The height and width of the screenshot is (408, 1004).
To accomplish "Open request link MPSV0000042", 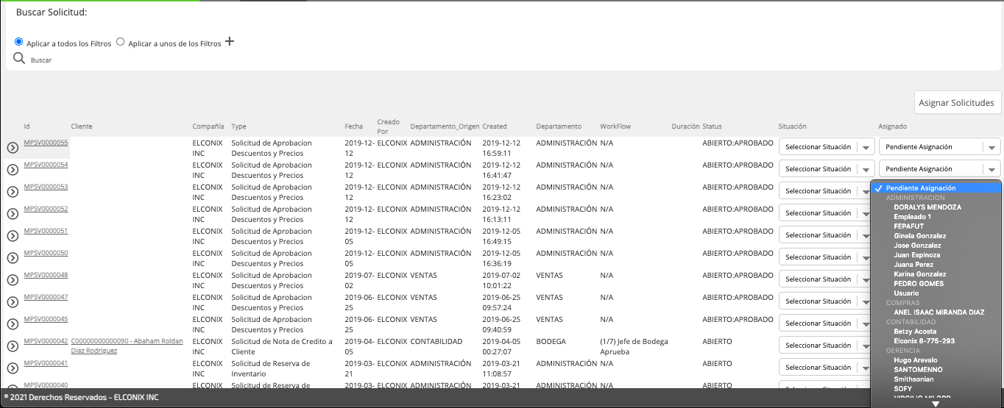I will point(46,342).
